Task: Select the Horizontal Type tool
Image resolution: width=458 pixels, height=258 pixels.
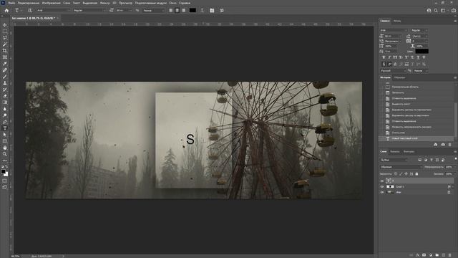Action: [5, 128]
